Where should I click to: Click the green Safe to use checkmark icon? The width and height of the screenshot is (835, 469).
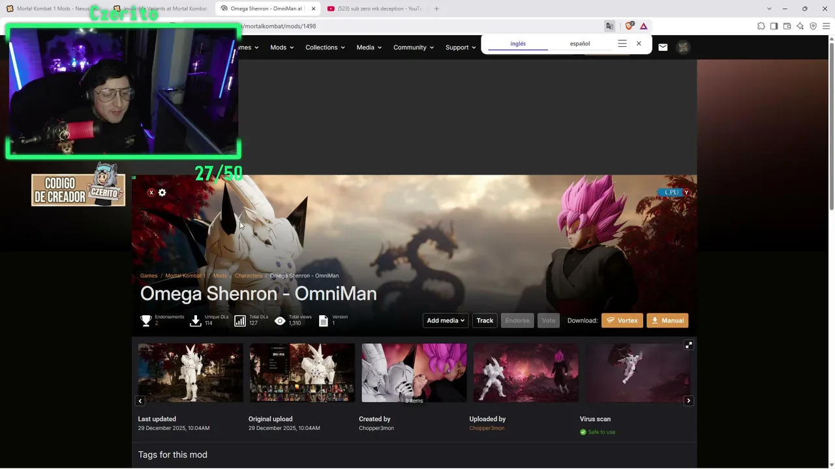(583, 432)
